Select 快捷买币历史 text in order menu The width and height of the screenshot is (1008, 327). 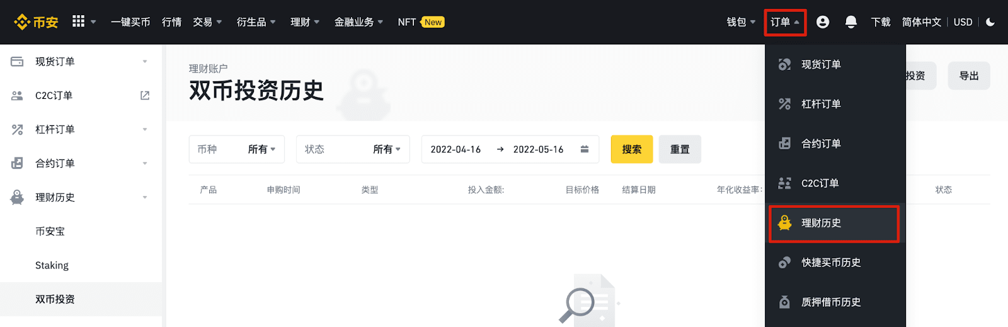831,263
